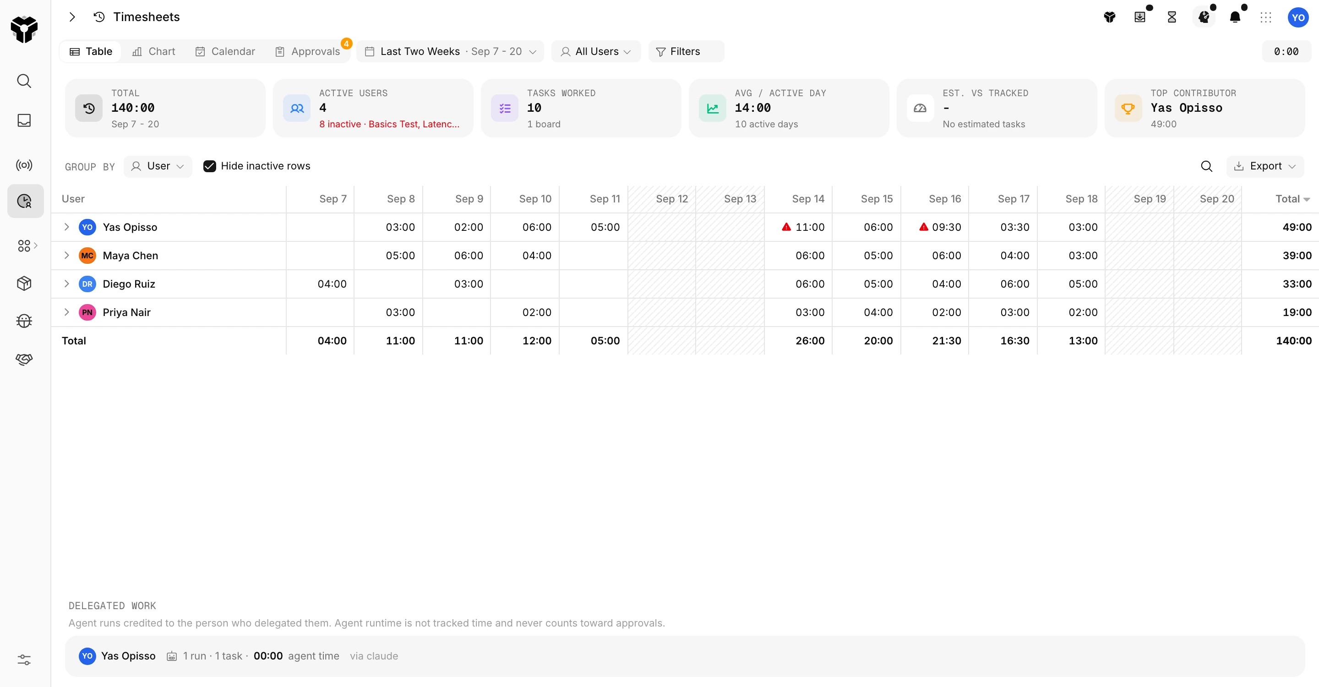This screenshot has width=1319, height=687.
Task: Expand Maya Chen row
Action: [x=66, y=255]
